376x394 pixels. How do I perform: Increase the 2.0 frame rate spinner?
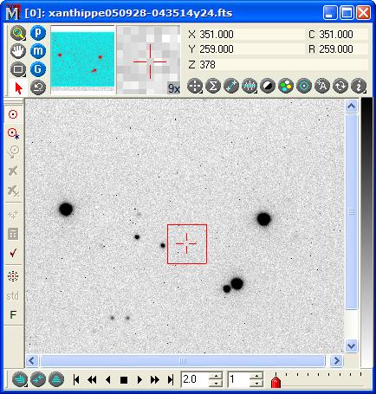point(216,376)
